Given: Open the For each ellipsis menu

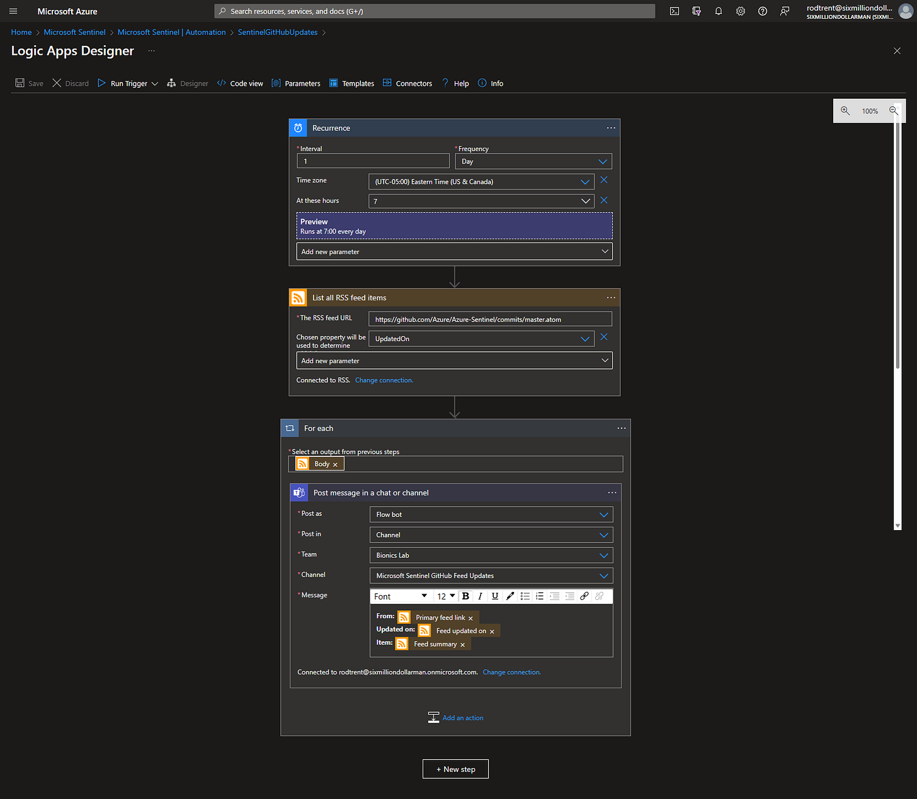Looking at the screenshot, I should pyautogui.click(x=622, y=428).
